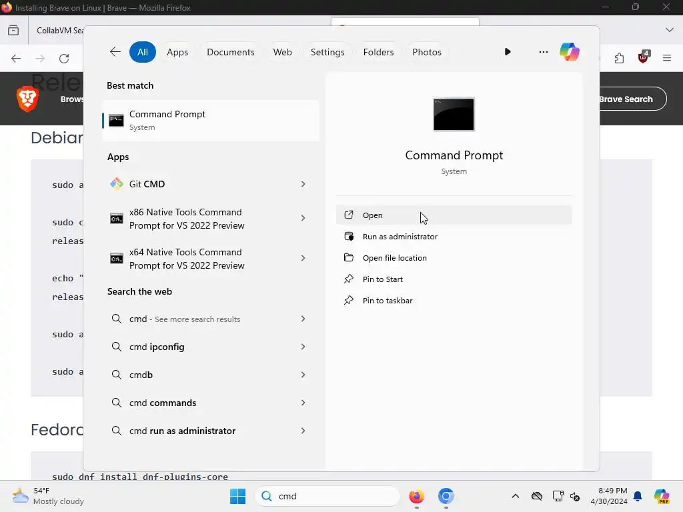Click the uBlock Origin toolbar icon in Firefox
The width and height of the screenshot is (683, 512).
(644, 57)
